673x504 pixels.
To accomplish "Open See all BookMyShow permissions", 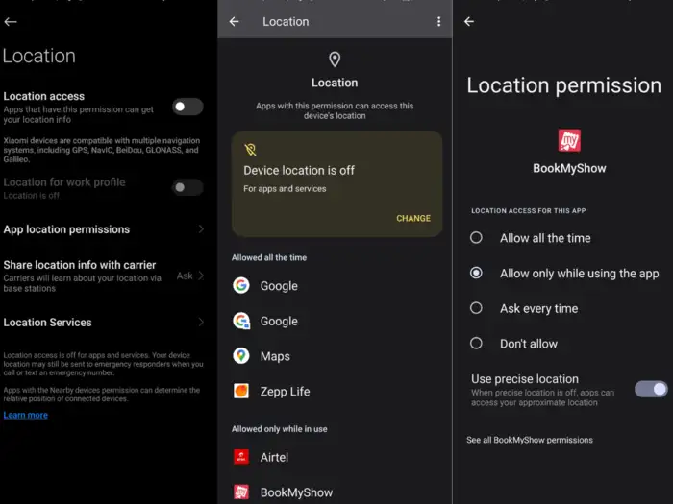I will (530, 440).
